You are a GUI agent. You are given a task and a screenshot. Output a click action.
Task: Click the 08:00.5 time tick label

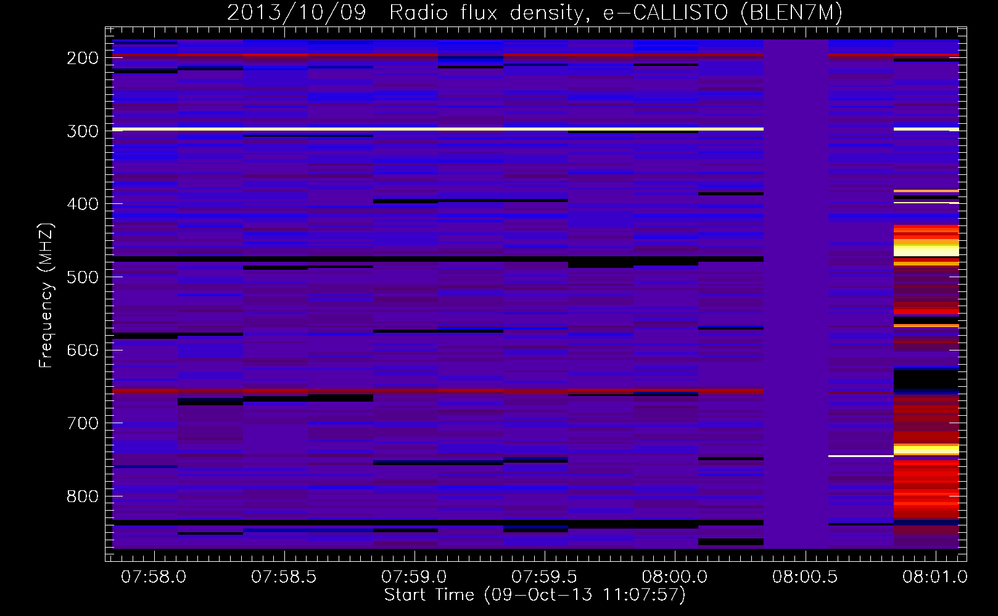[805, 577]
